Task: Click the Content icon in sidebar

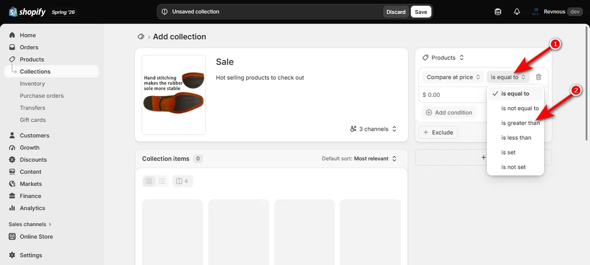Action: [12, 172]
